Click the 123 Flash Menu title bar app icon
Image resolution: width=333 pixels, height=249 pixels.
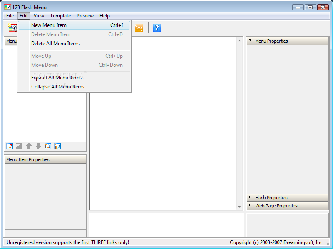pos(7,7)
